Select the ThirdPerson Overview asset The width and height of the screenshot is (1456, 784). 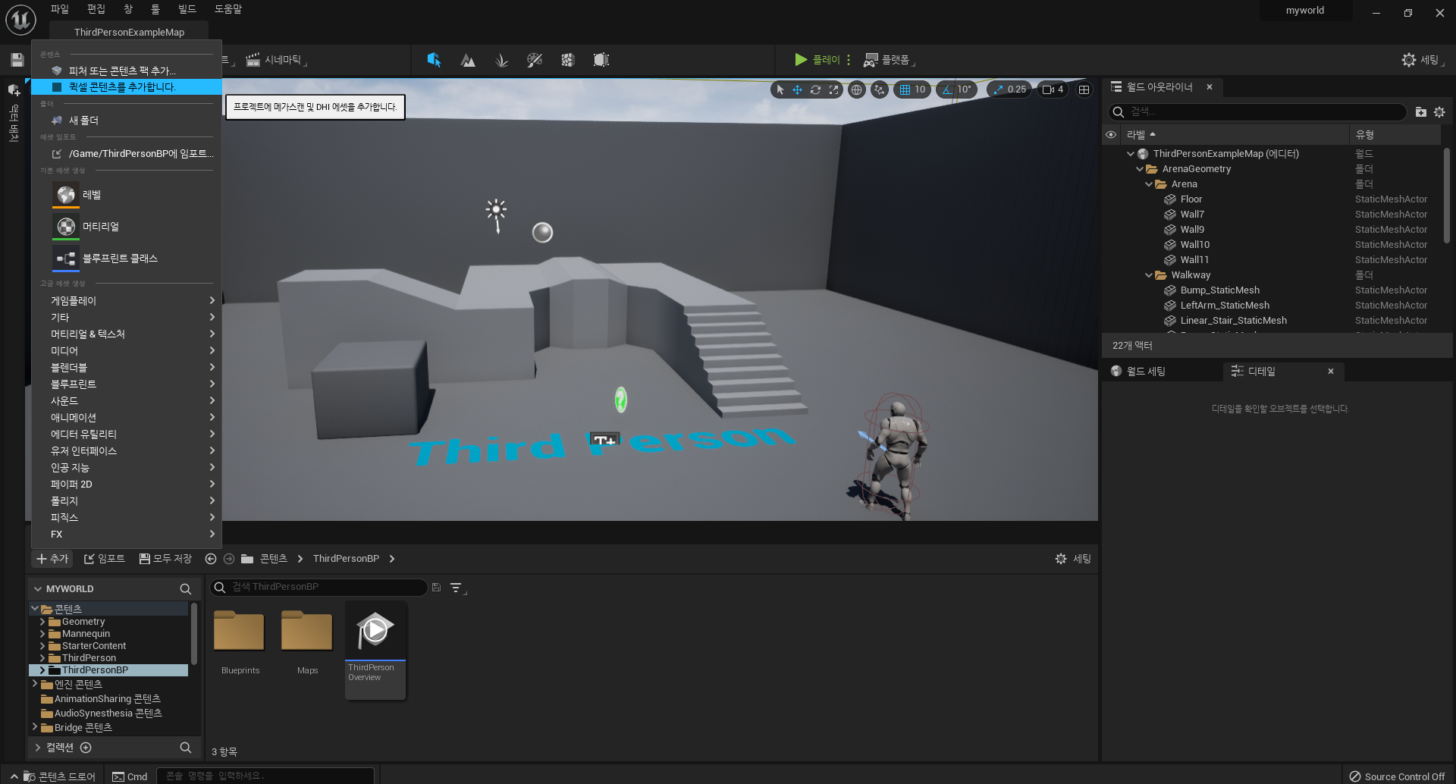(375, 650)
